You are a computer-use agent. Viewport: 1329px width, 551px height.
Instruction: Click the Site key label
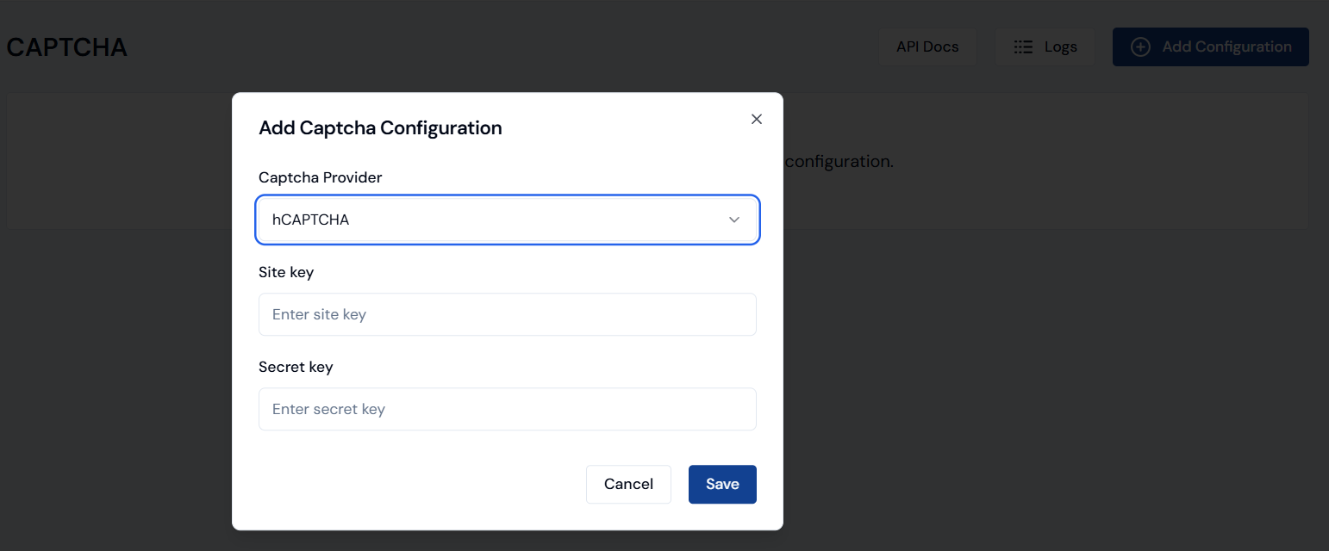tap(286, 272)
